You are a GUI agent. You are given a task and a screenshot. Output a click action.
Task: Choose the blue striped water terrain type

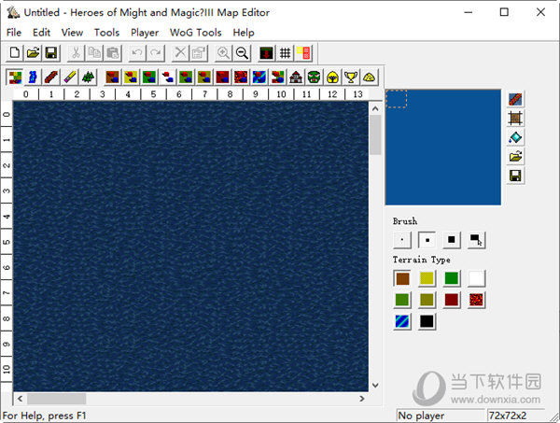point(402,321)
